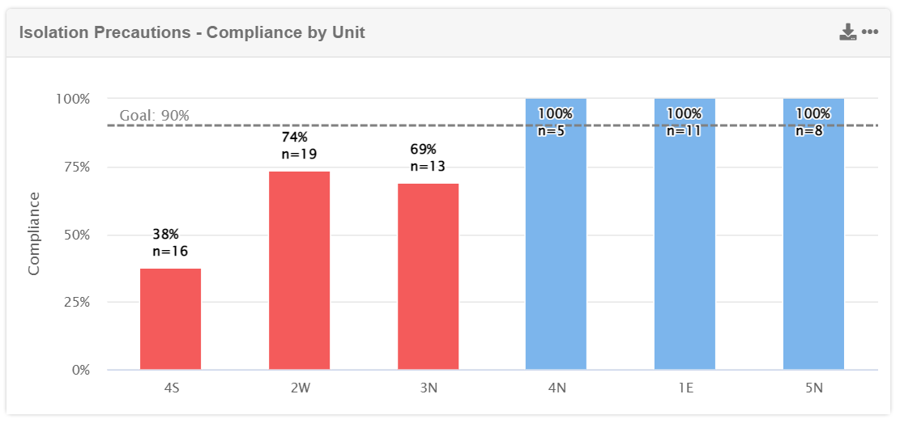Click the blue 1E compliance bar
This screenshot has height=424, width=900.
pyautogui.click(x=685, y=243)
